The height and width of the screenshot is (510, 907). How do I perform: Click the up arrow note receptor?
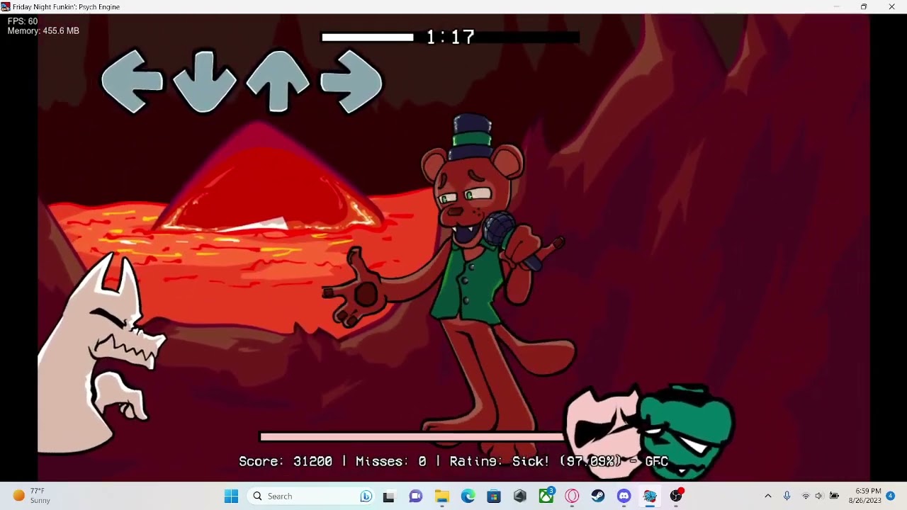coord(277,81)
